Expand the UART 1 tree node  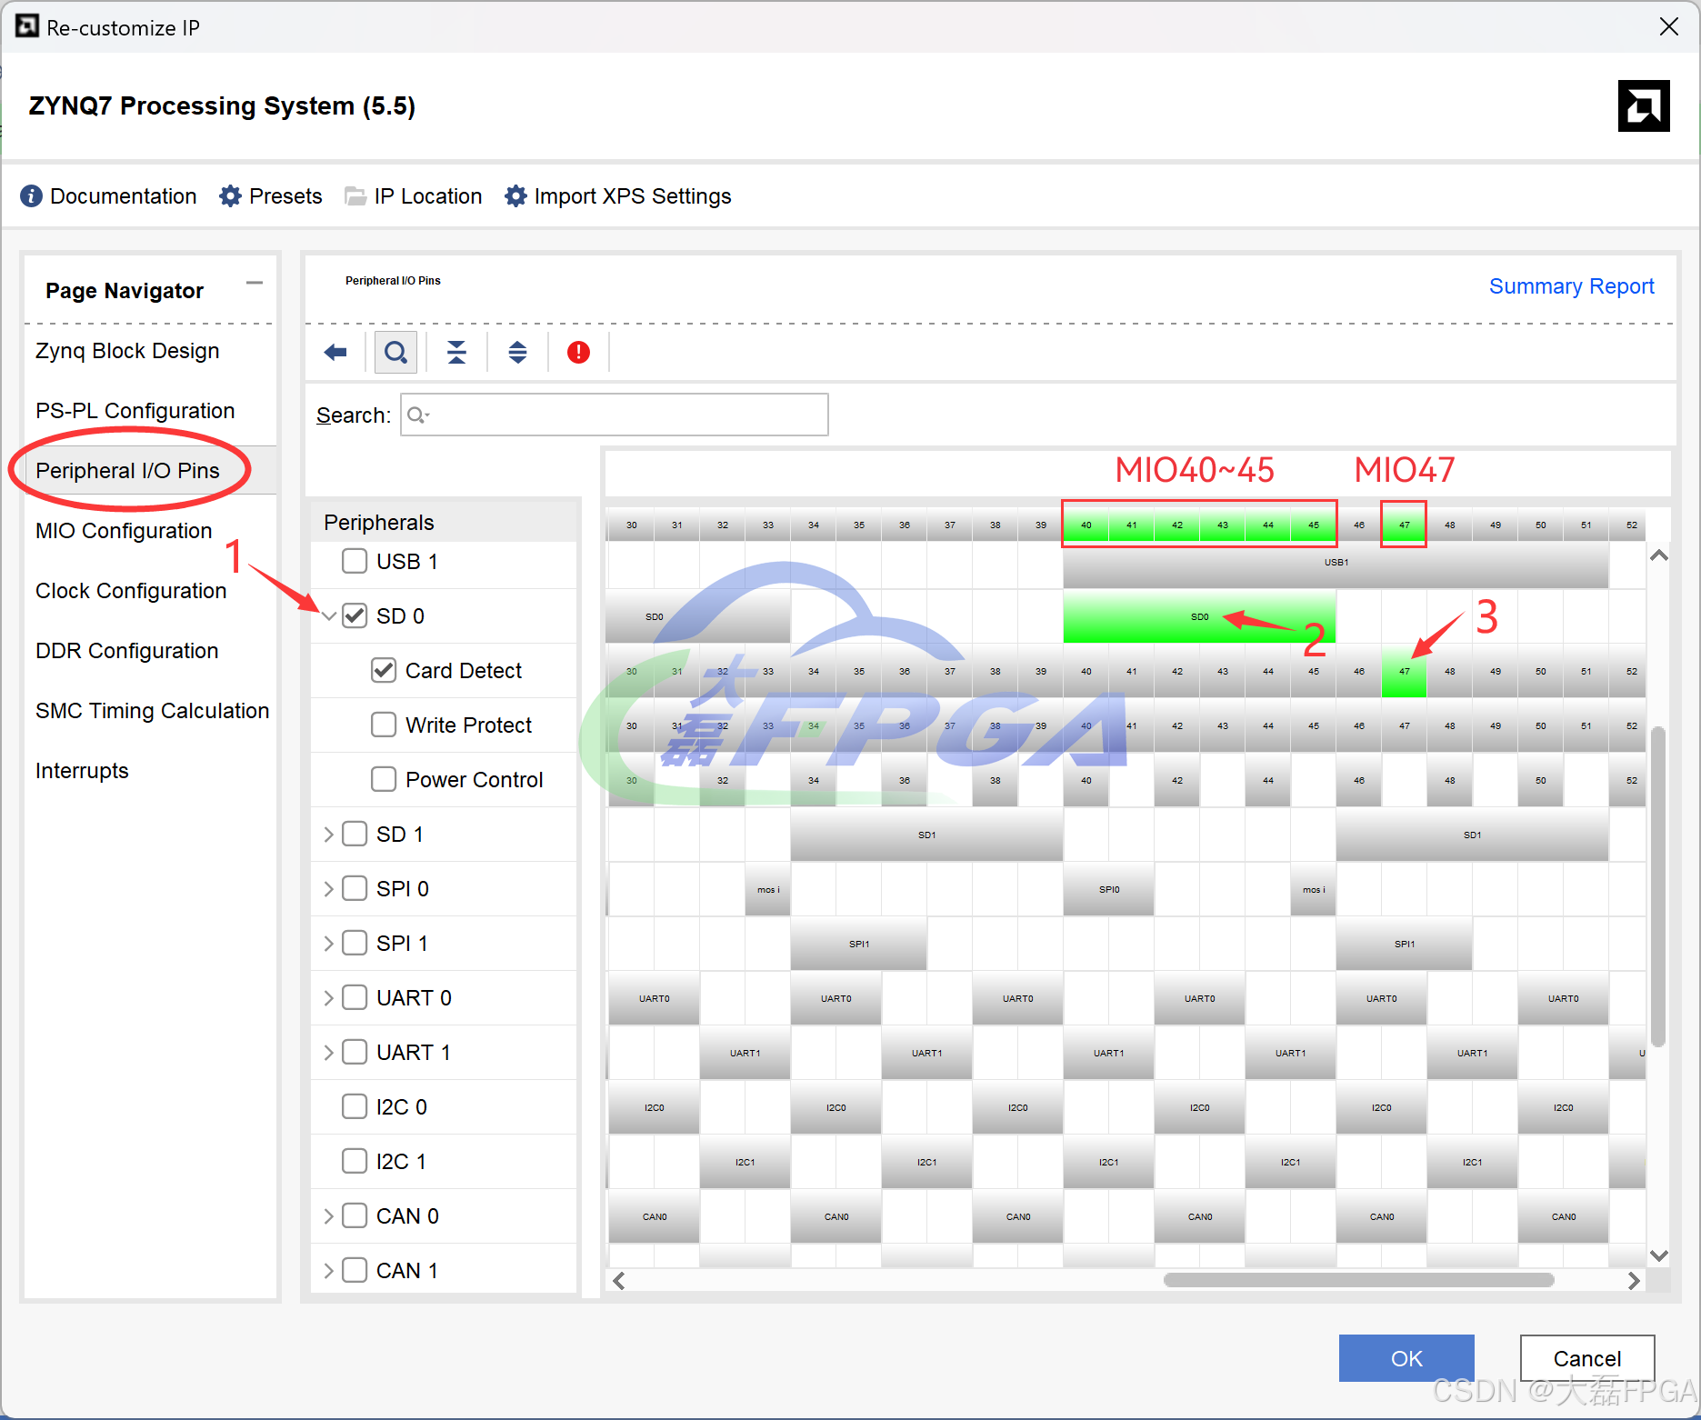tap(328, 1052)
